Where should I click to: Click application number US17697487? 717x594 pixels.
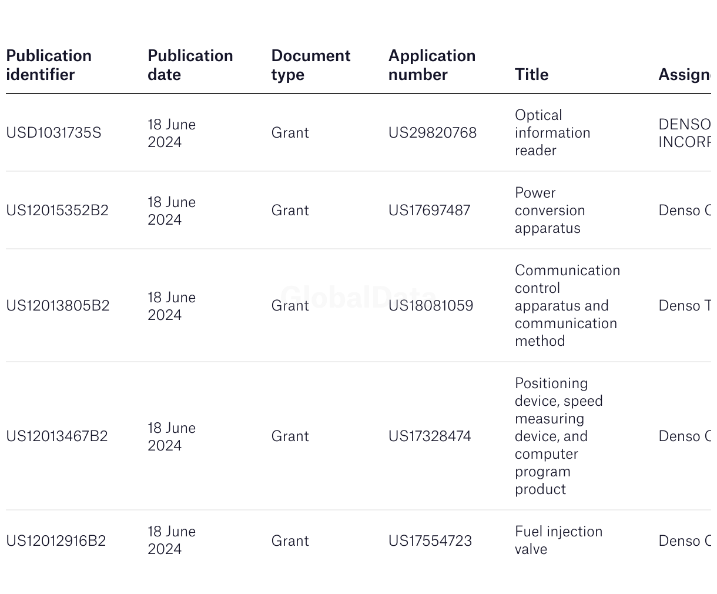[x=429, y=211]
